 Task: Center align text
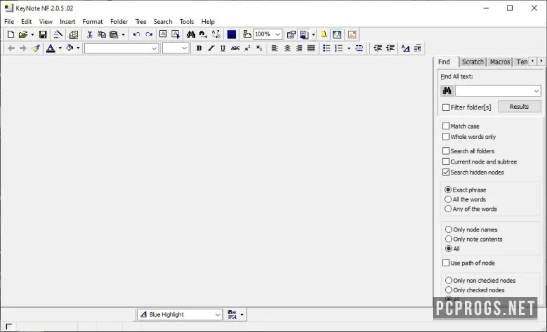tap(287, 48)
